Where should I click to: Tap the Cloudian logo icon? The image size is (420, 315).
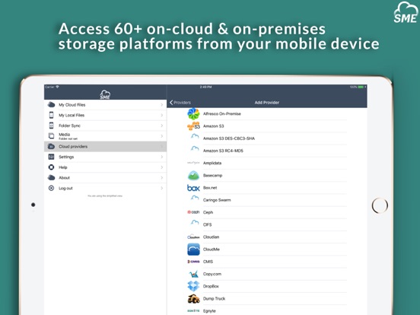(x=193, y=237)
